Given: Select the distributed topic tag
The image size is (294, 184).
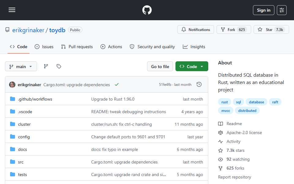Looking at the screenshot, I should pos(247,111).
